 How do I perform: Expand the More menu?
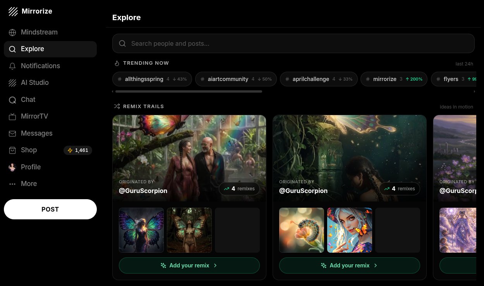coord(50,184)
